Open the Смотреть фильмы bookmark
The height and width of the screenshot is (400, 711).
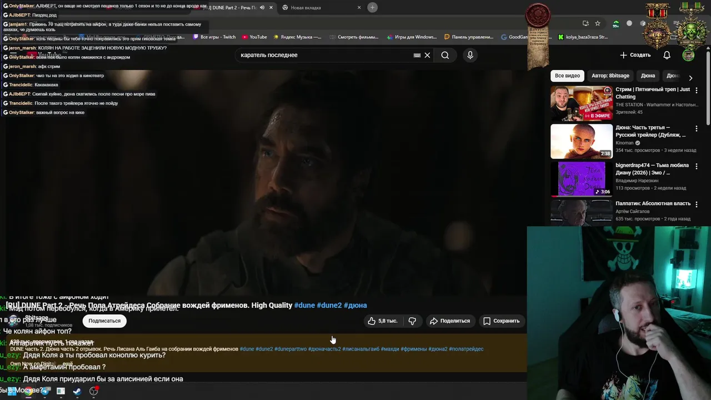click(354, 37)
